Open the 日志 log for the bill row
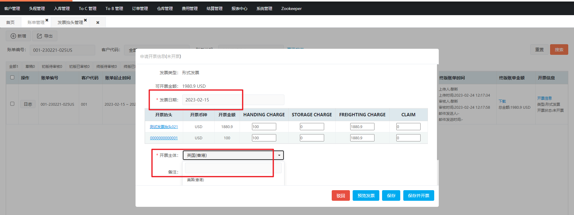This screenshot has height=215, width=574. click(x=28, y=104)
